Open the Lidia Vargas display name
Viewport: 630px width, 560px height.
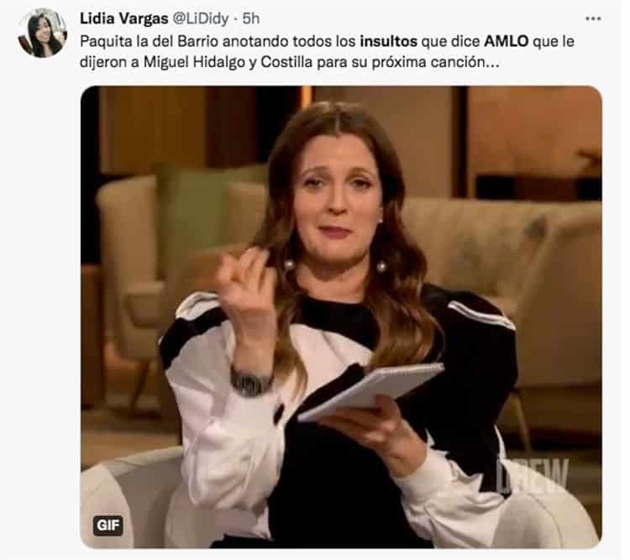coord(123,18)
